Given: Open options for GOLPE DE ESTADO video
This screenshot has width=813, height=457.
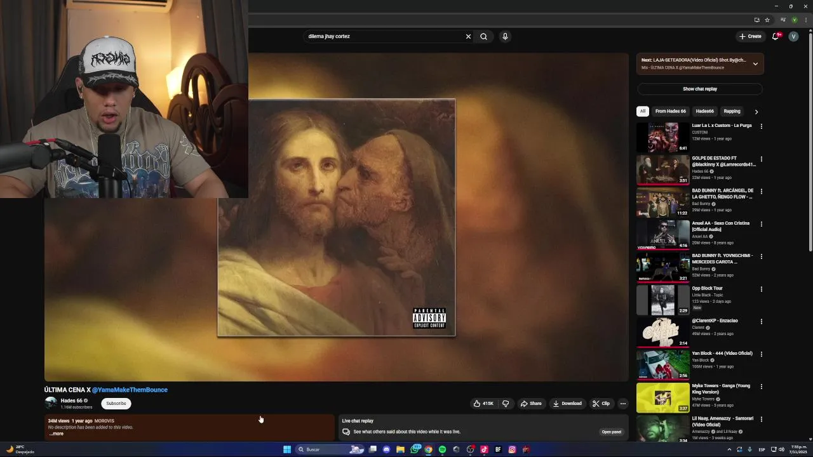Looking at the screenshot, I should (x=761, y=159).
